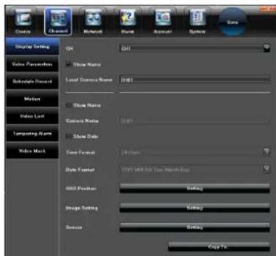276x256 pixels.
Task: Open the Video Lost tab
Action: (32, 116)
